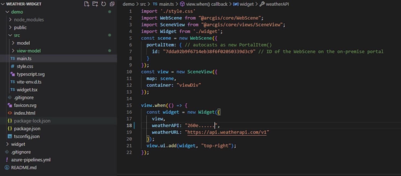This screenshot has height=176, width=401.
Task: Click "@arcgis/core/views/SceneView" import path
Action: (242, 25)
